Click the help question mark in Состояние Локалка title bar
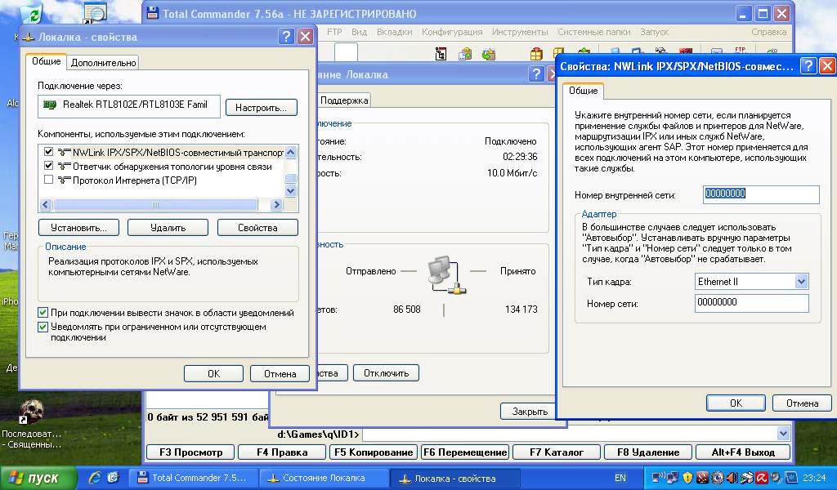 pos(536,74)
